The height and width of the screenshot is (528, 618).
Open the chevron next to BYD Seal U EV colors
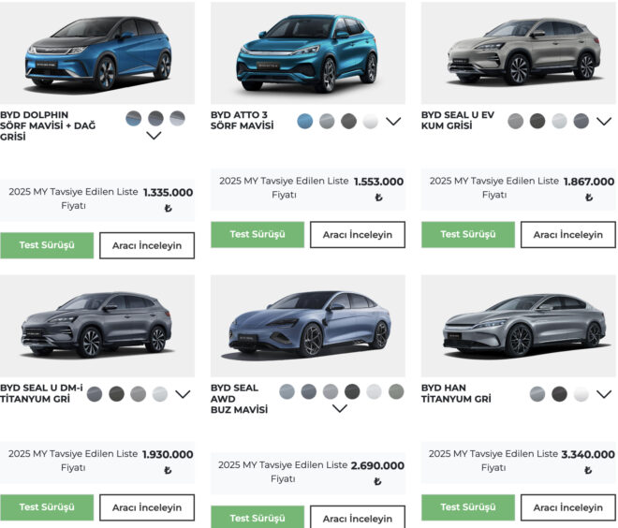point(603,121)
